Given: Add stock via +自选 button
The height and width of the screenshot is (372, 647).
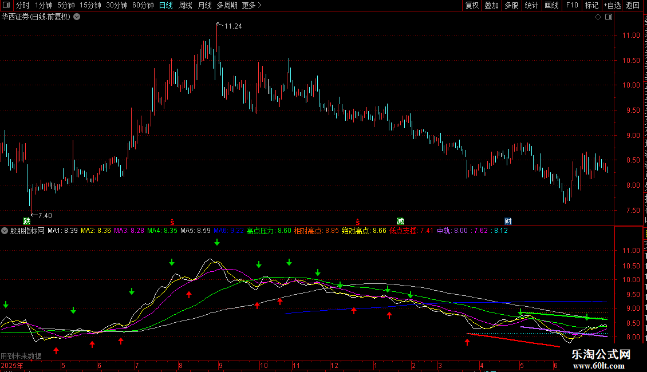Looking at the screenshot, I should [x=612, y=5].
